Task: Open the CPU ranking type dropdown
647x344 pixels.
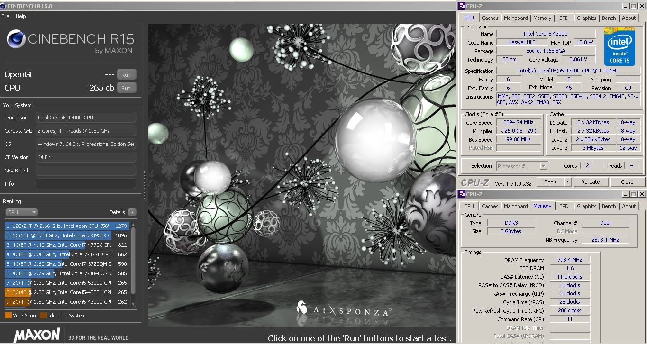Action: [21, 213]
